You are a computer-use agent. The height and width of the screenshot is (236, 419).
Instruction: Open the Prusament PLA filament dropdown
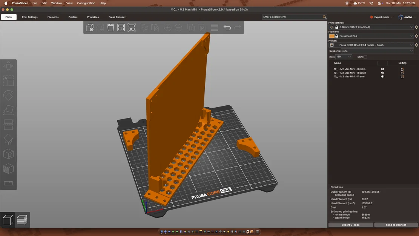(371, 36)
